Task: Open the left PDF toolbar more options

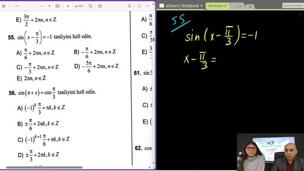Action: pyautogui.click(x=17, y=6)
